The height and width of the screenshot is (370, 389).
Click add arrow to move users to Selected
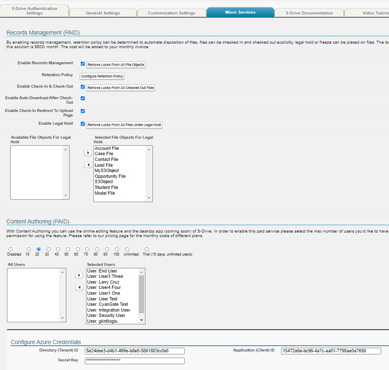79,275
